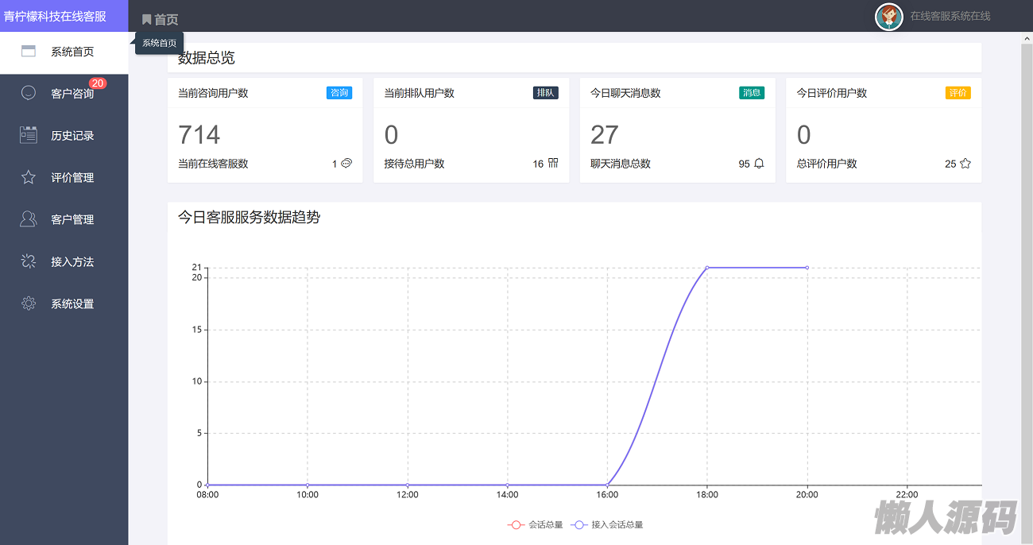This screenshot has height=545, width=1033.
Task: Click the blue 咨询 badge
Action: click(339, 93)
